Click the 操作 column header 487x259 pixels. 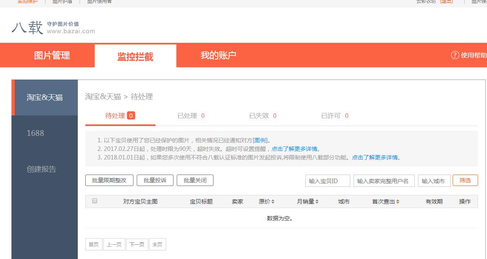coord(465,201)
